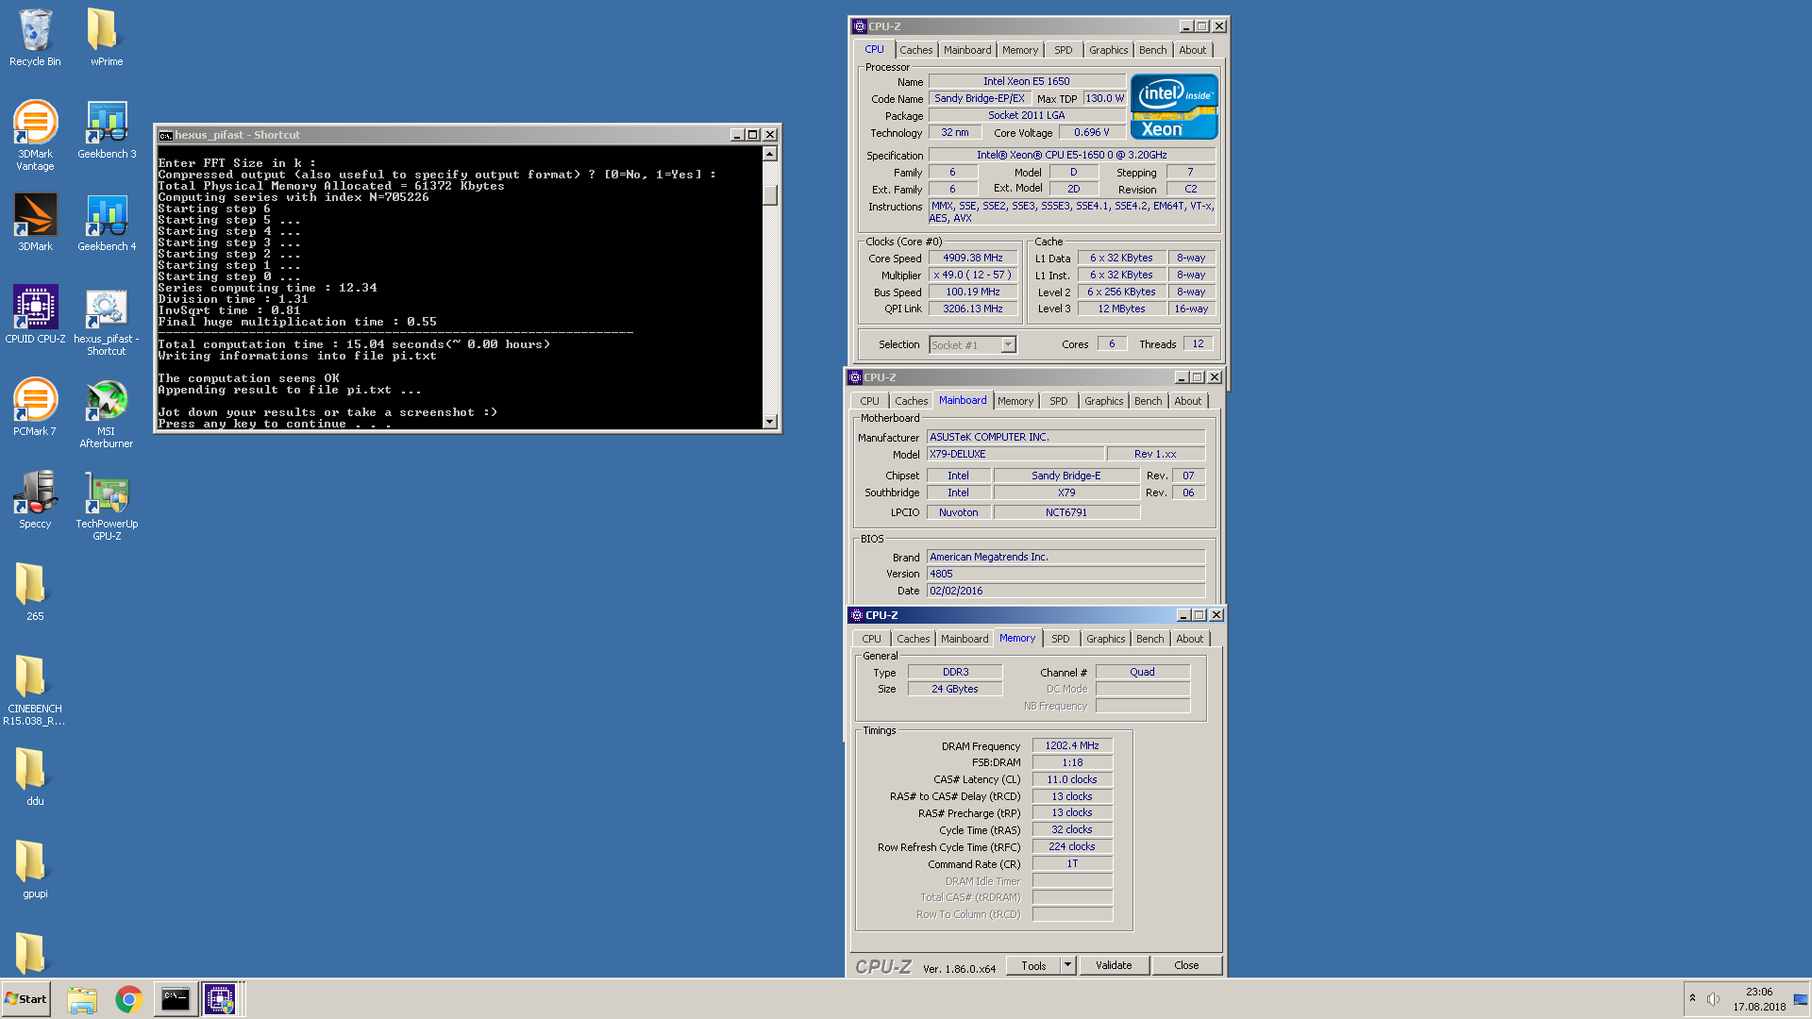Screen dimensions: 1812x1019
Task: Click the Tools button in CPU-Z
Action: (1033, 965)
